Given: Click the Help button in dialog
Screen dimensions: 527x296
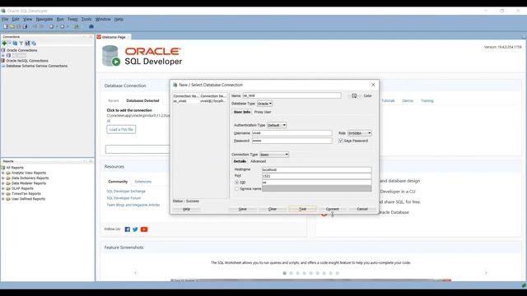Looking at the screenshot, I should pos(187,209).
